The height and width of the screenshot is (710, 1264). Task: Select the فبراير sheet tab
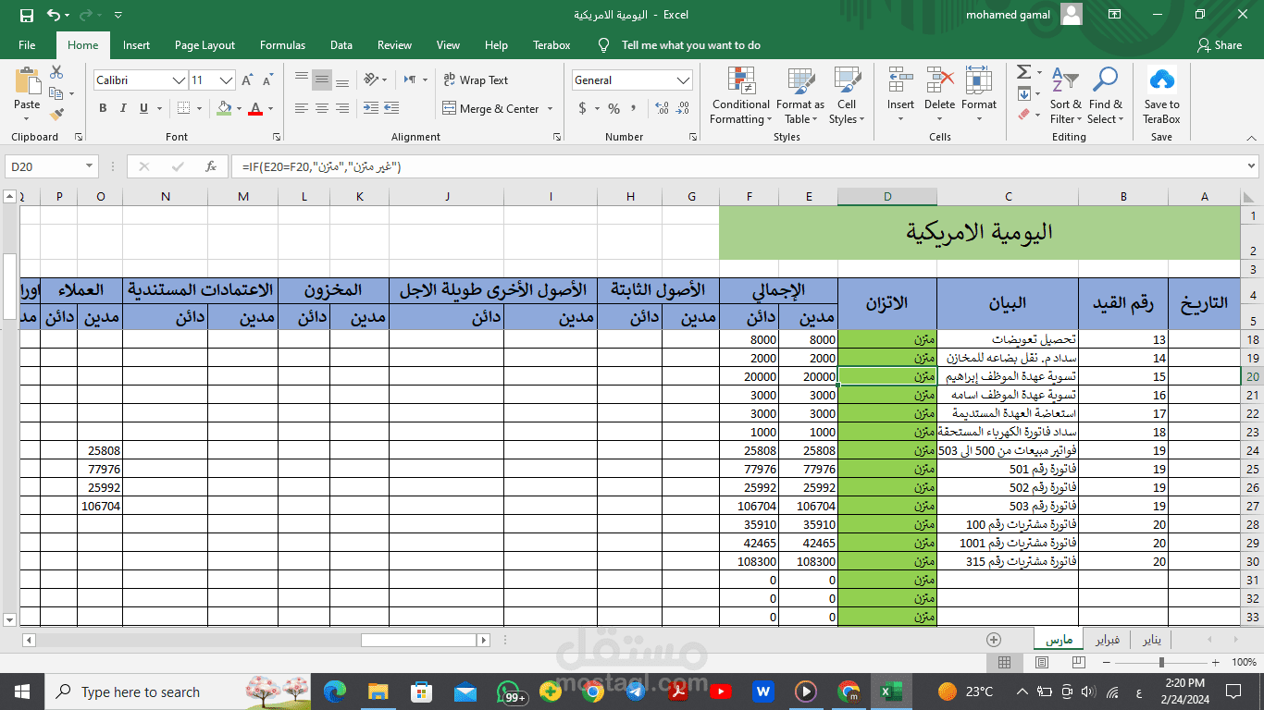click(1108, 640)
